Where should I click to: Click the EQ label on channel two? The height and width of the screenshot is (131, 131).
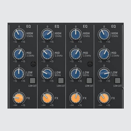[57, 26]
